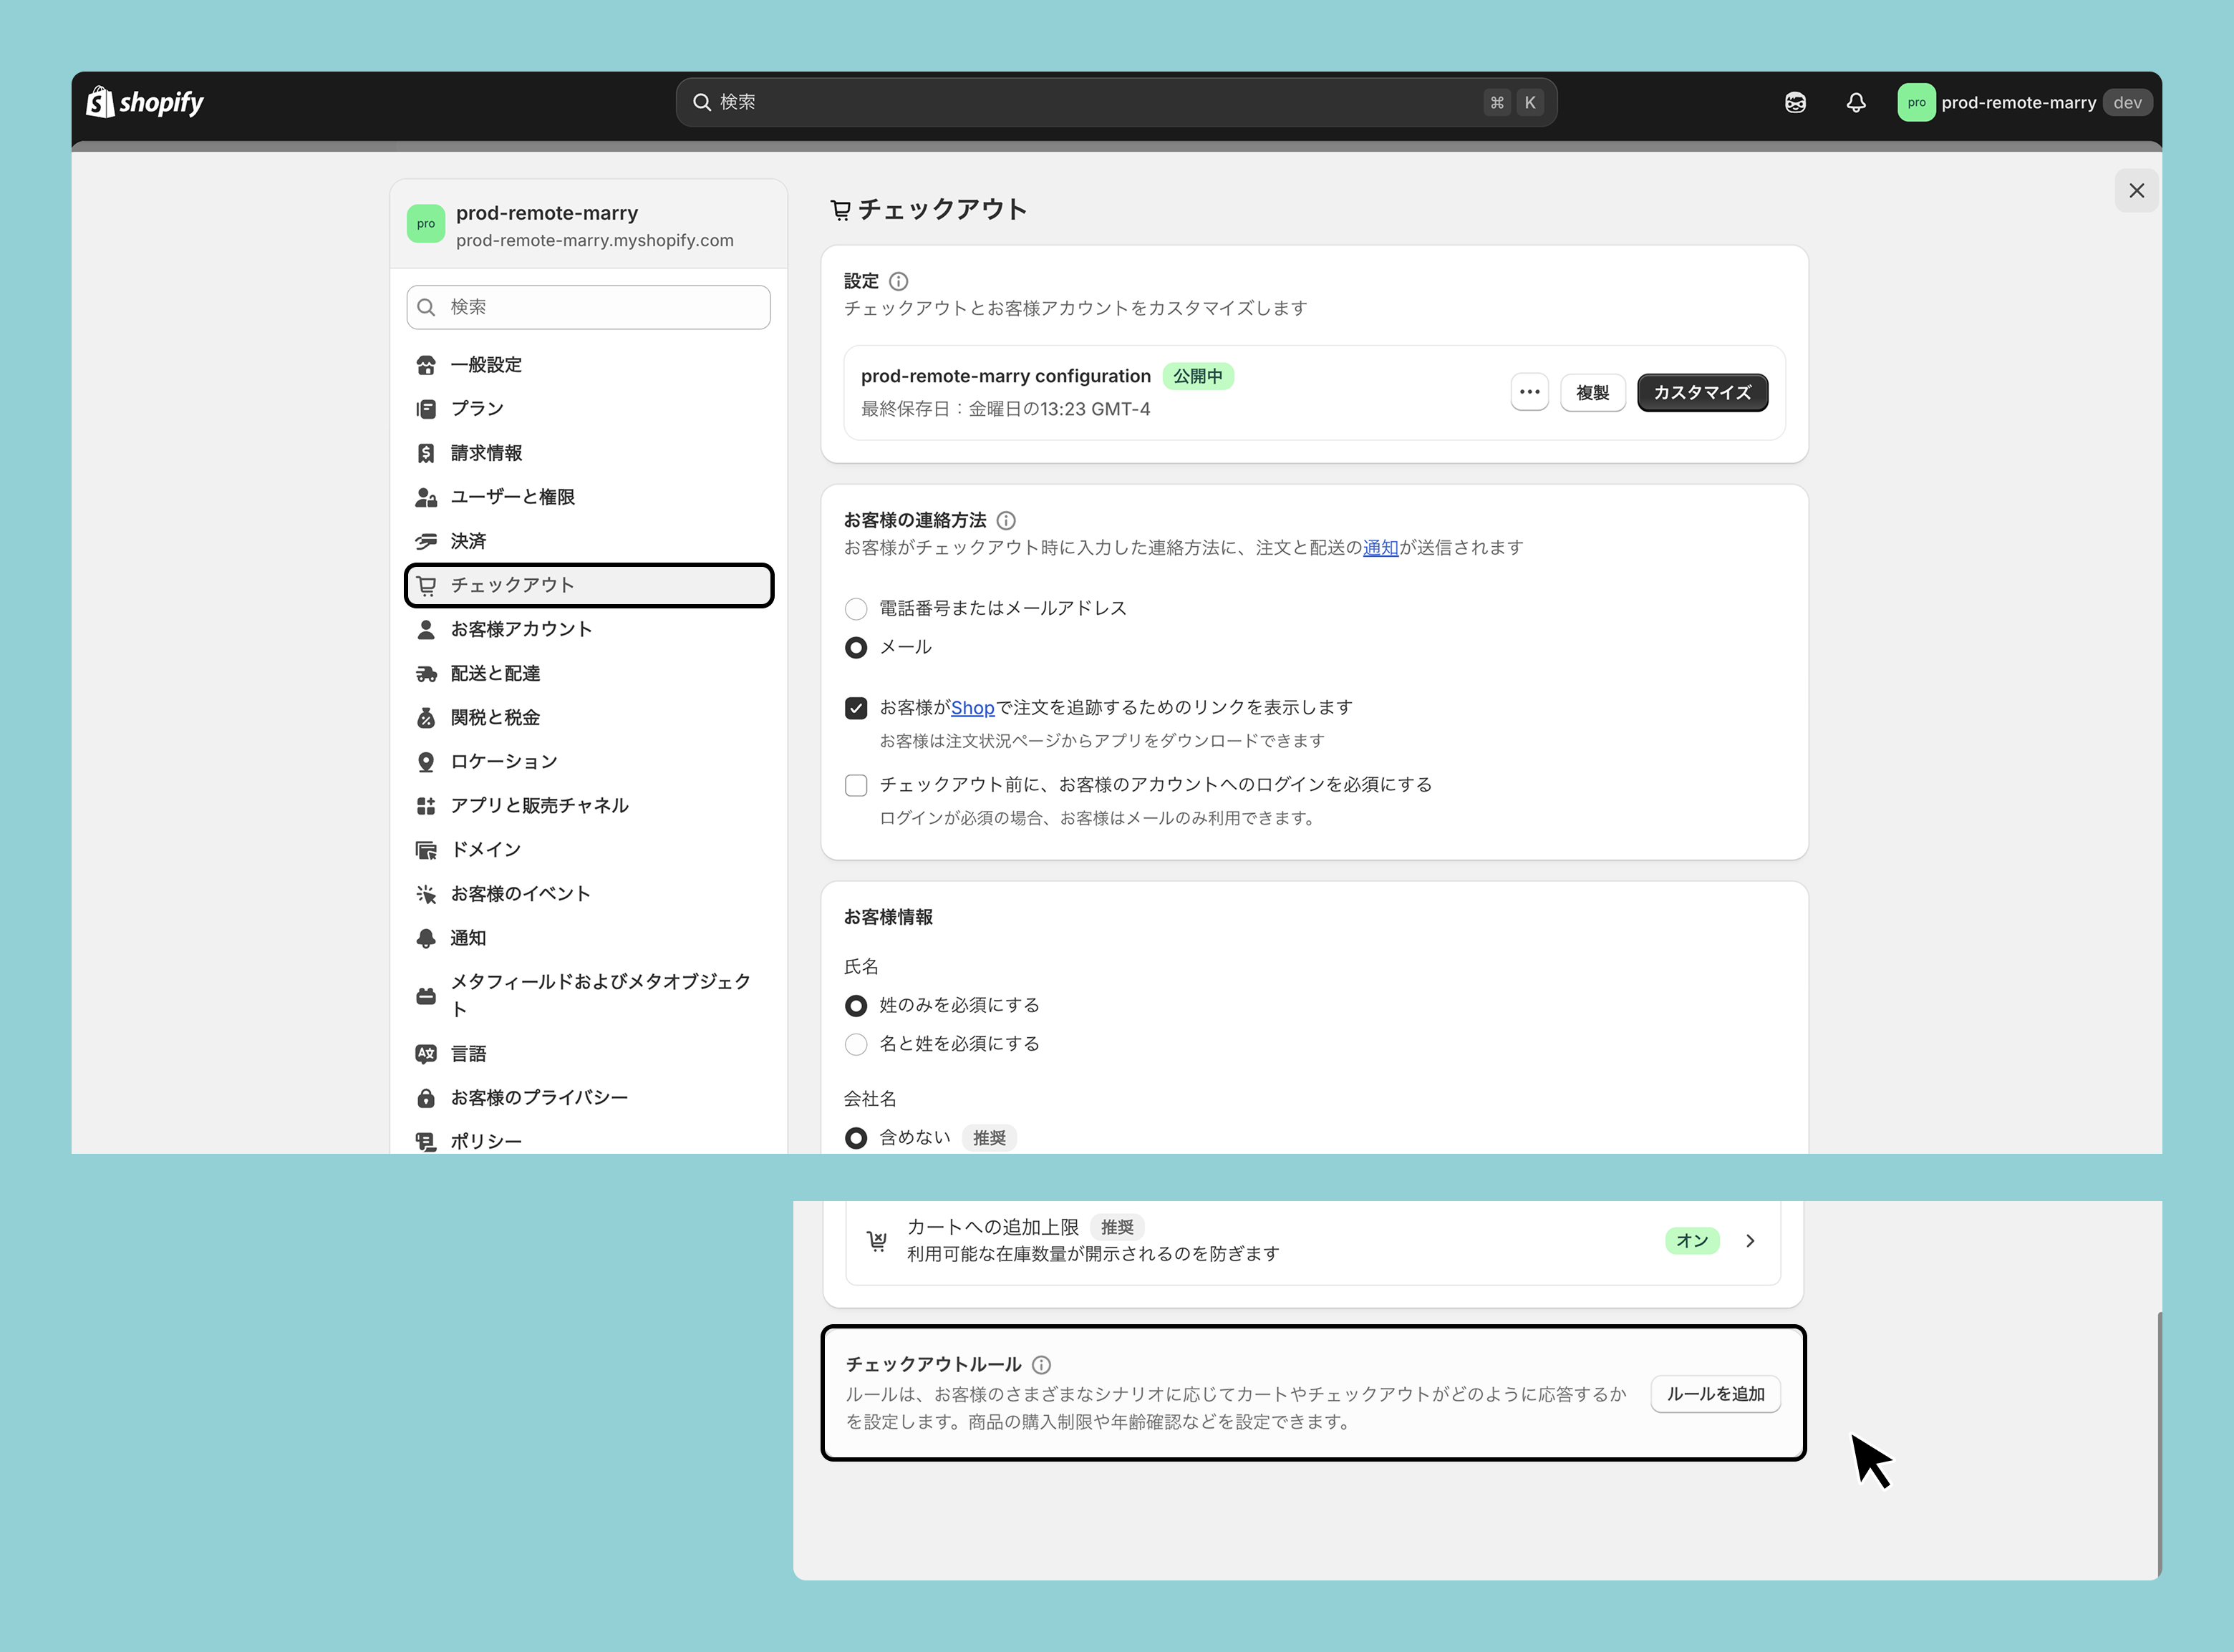This screenshot has height=1652, width=2234.
Task: Open three-dot menu for checkout configuration
Action: point(1529,392)
